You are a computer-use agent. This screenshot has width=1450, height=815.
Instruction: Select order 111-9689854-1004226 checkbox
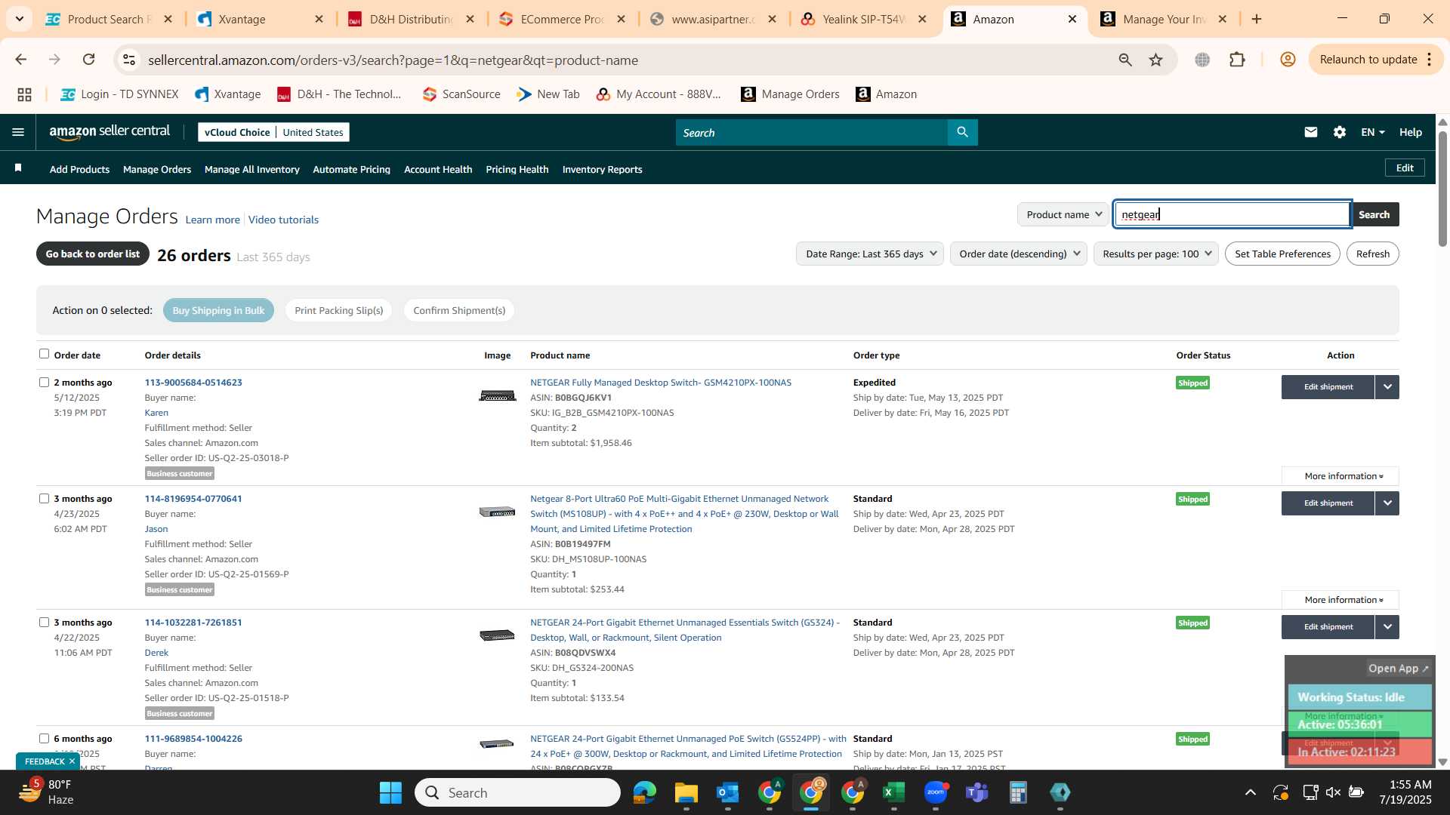pos(44,739)
